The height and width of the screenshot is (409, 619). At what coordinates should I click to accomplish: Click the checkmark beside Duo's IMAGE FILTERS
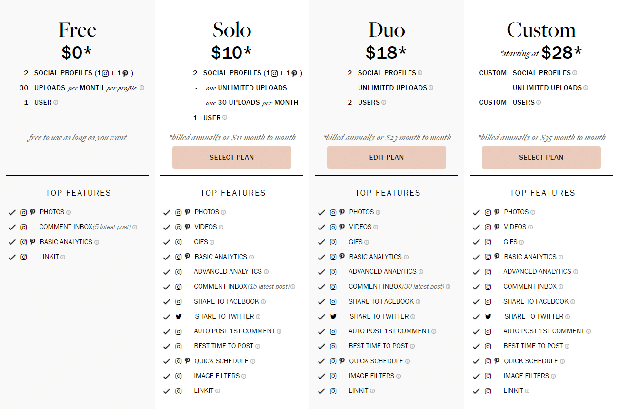click(x=321, y=376)
